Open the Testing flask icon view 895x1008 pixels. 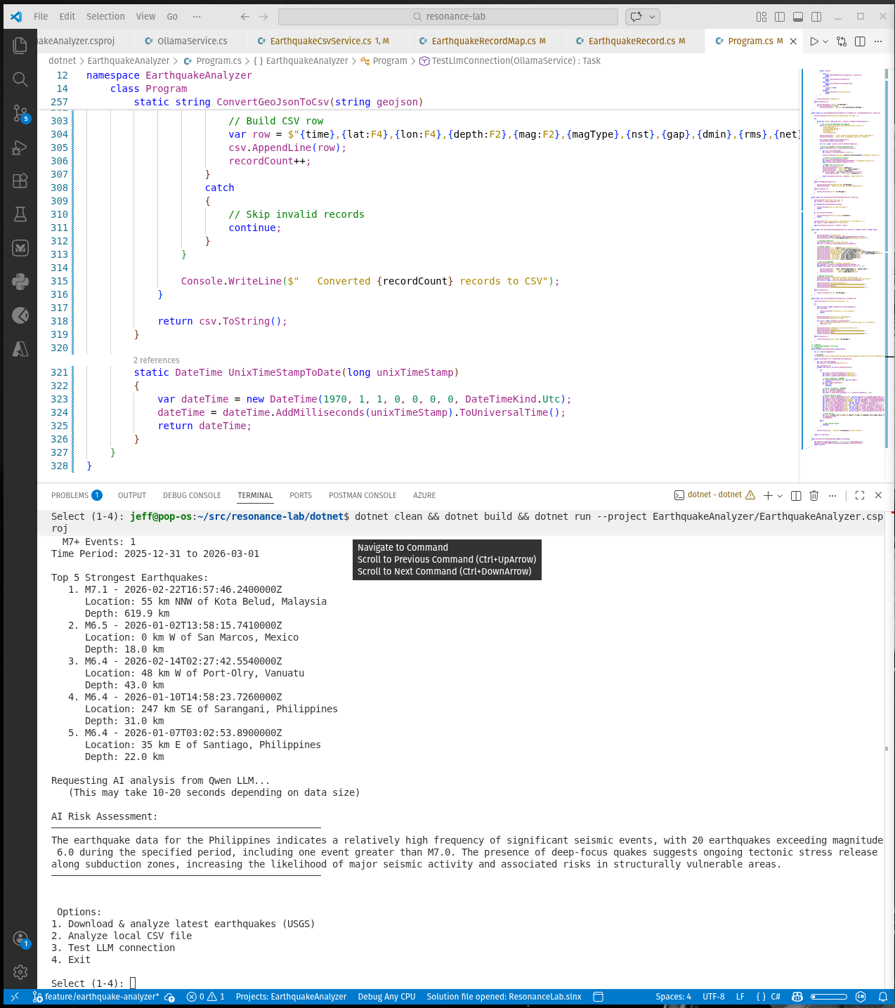[x=20, y=214]
